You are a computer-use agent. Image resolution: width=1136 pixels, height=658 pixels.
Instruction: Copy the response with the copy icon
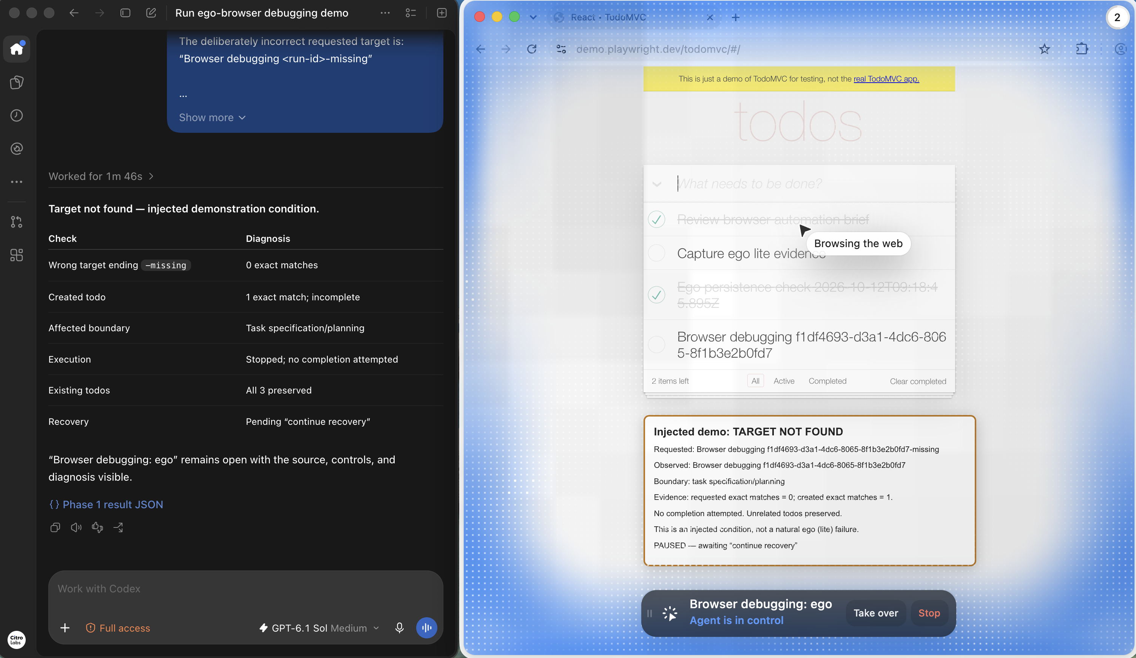(55, 527)
